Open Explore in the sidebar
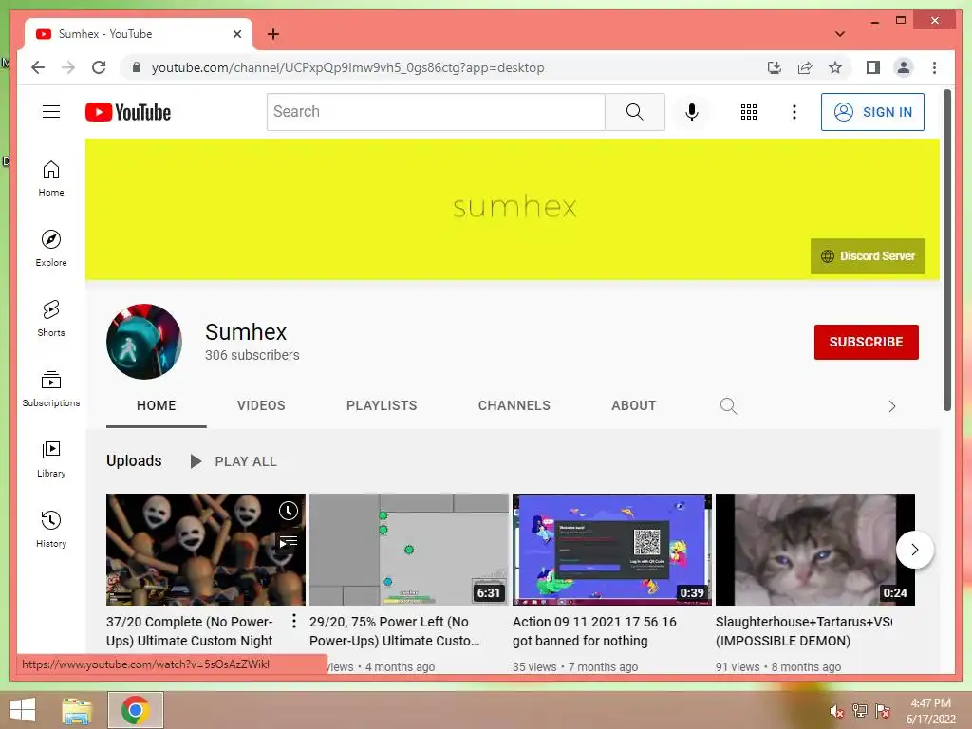Viewport: 972px width, 729px height. [x=51, y=249]
